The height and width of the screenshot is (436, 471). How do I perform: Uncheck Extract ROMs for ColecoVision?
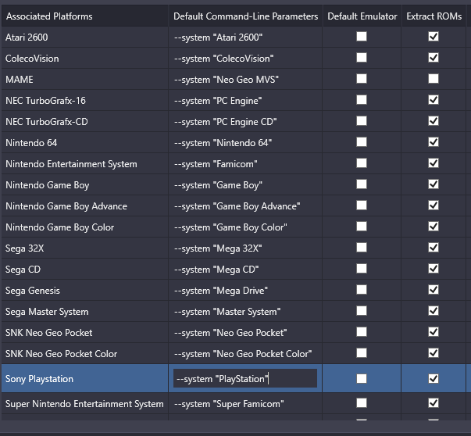click(434, 58)
